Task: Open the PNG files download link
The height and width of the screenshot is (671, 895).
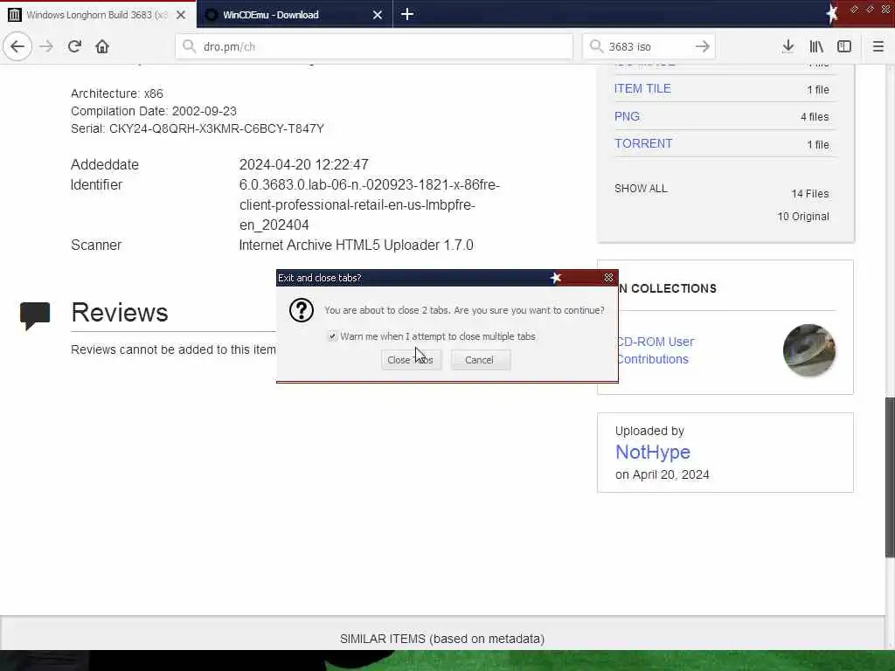Action: click(x=627, y=116)
